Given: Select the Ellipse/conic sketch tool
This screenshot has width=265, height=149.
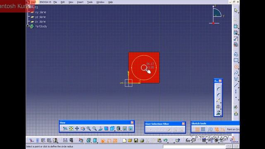Looking at the screenshot, I should (236, 79).
